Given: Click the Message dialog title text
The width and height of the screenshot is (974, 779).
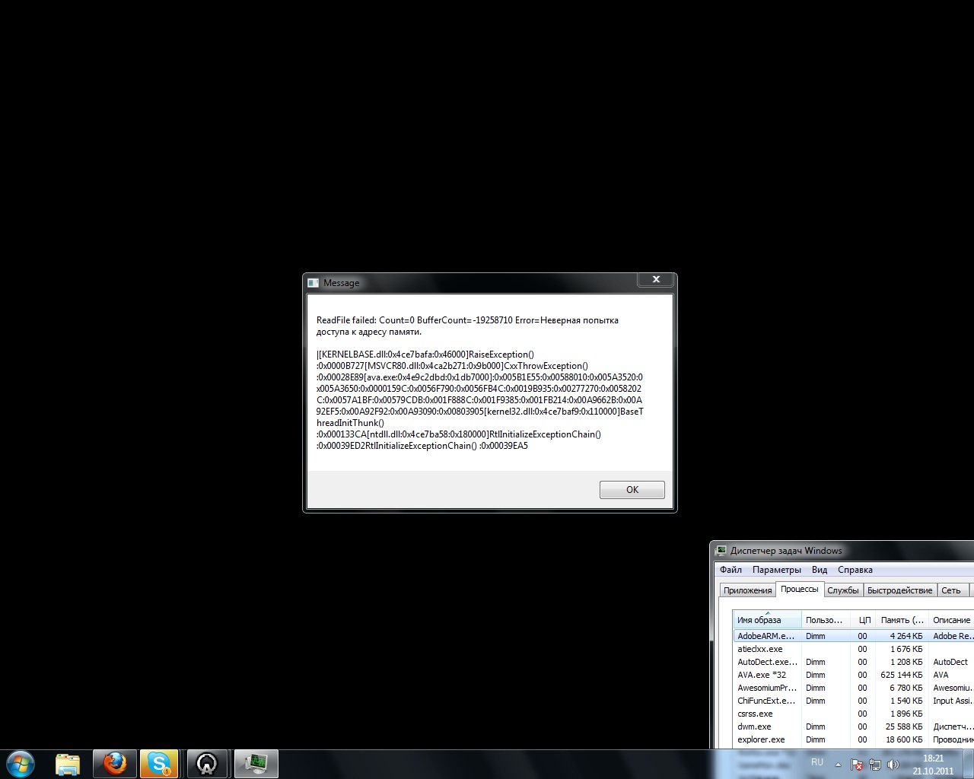Looking at the screenshot, I should click(x=341, y=283).
